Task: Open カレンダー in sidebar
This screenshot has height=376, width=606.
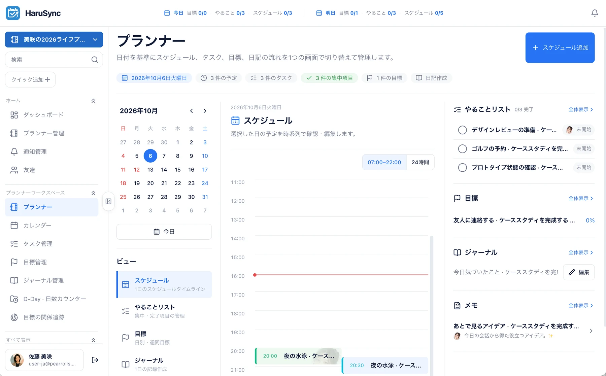Action: (52, 225)
